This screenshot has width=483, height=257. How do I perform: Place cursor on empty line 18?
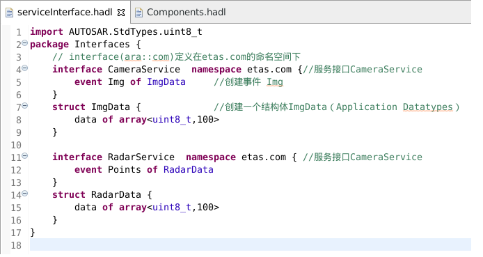pos(250,244)
